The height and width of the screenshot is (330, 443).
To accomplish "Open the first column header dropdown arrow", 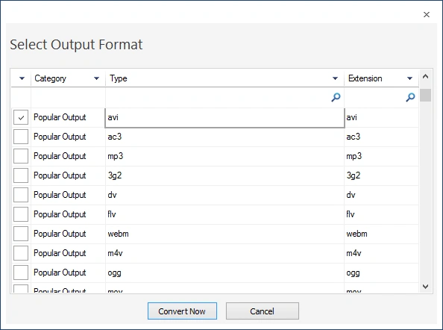I will (22, 78).
